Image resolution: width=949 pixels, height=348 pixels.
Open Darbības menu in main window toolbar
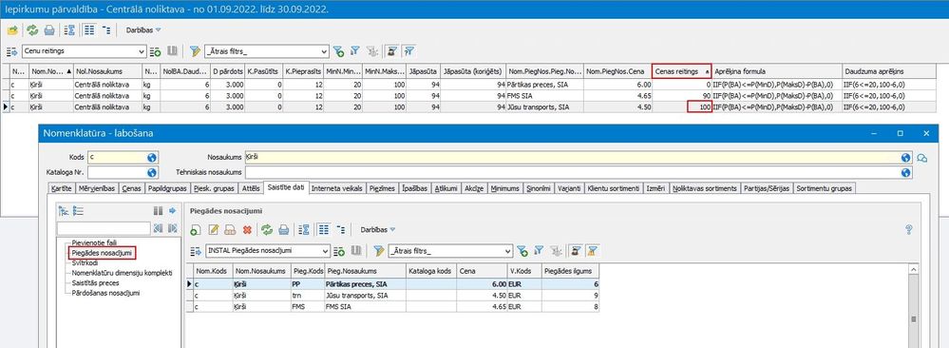tap(143, 29)
